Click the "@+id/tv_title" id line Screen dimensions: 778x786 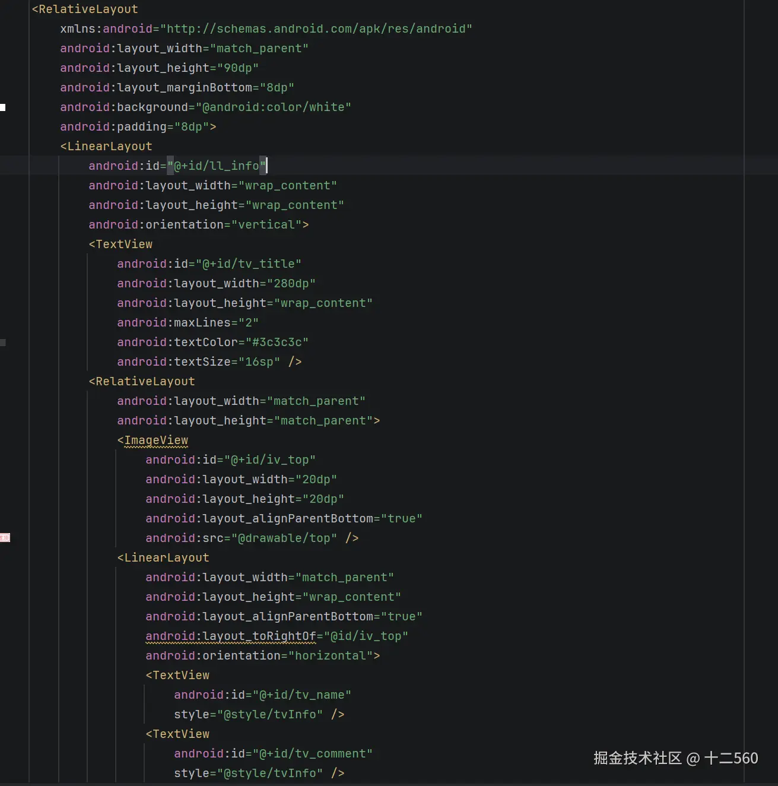click(209, 264)
